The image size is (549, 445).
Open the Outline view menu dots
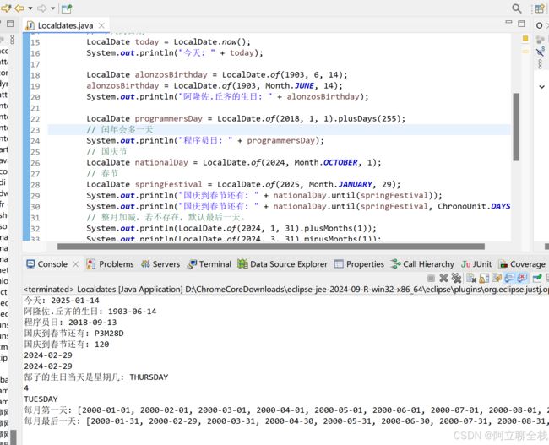[540, 63]
